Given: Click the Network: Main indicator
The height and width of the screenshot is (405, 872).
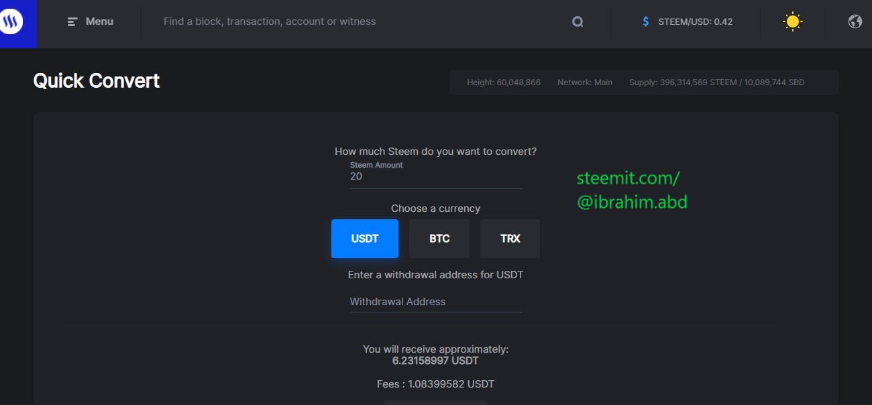Looking at the screenshot, I should click(x=585, y=82).
